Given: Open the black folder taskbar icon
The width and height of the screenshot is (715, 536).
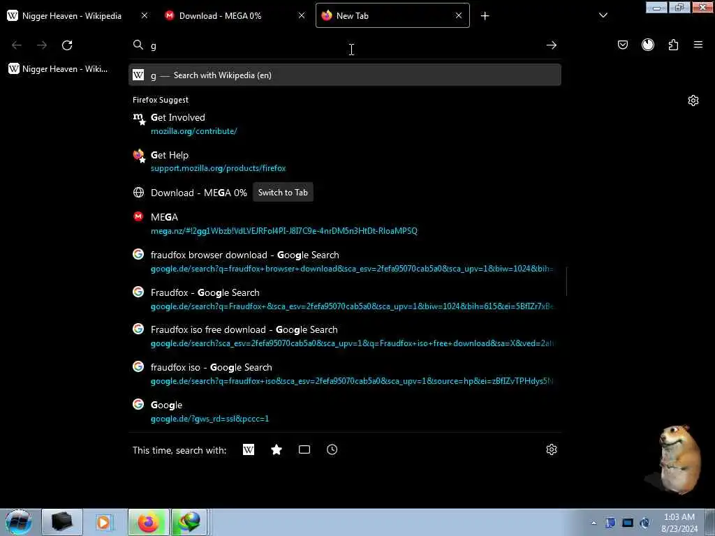Looking at the screenshot, I should pyautogui.click(x=62, y=522).
